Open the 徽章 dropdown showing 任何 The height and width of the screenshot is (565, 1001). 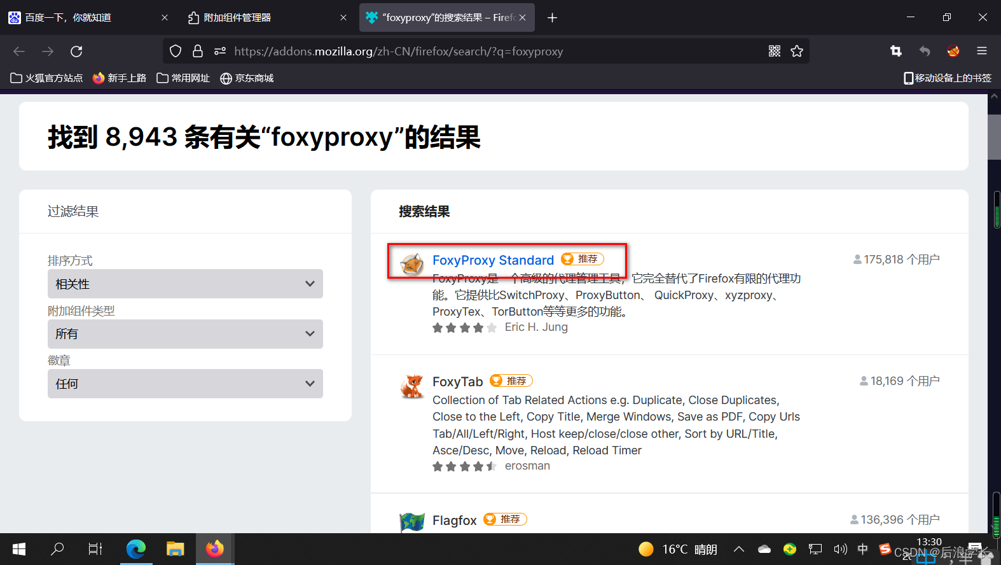tap(185, 384)
